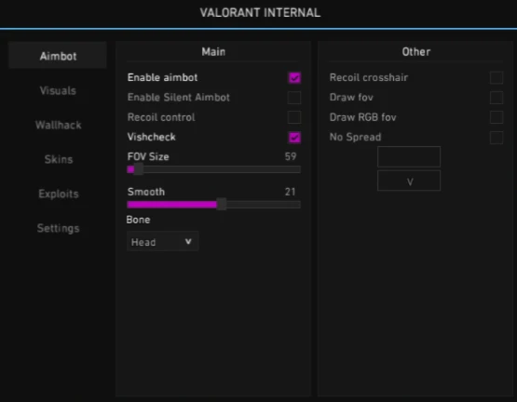The height and width of the screenshot is (402, 517).
Task: Uncheck the Enable aimbot checkbox
Action: 294,78
